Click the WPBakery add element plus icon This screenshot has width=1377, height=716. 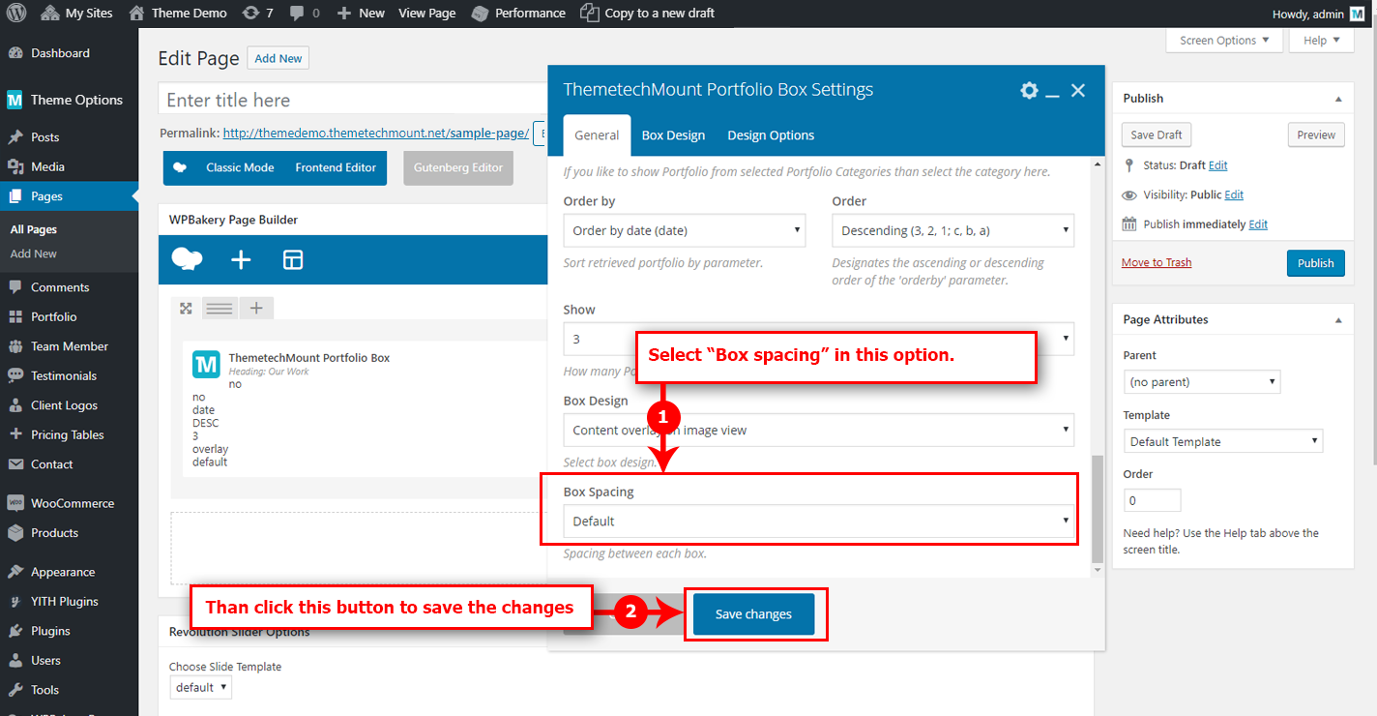[x=241, y=259]
